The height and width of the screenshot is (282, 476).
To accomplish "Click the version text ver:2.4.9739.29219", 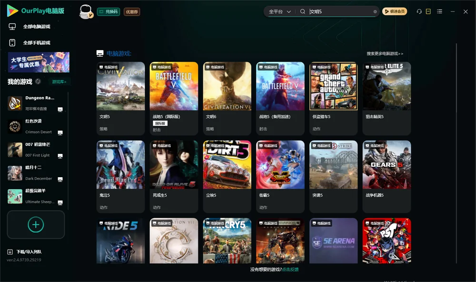I will 24,260.
